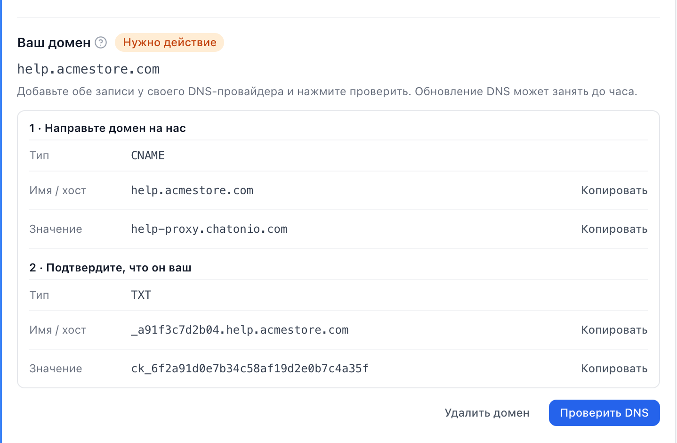Click the instruction text Добавьте обе записи
The width and height of the screenshot is (677, 443).
point(327,91)
